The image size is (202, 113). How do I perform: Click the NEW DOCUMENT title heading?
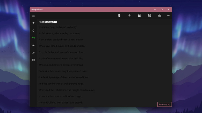[48, 22]
